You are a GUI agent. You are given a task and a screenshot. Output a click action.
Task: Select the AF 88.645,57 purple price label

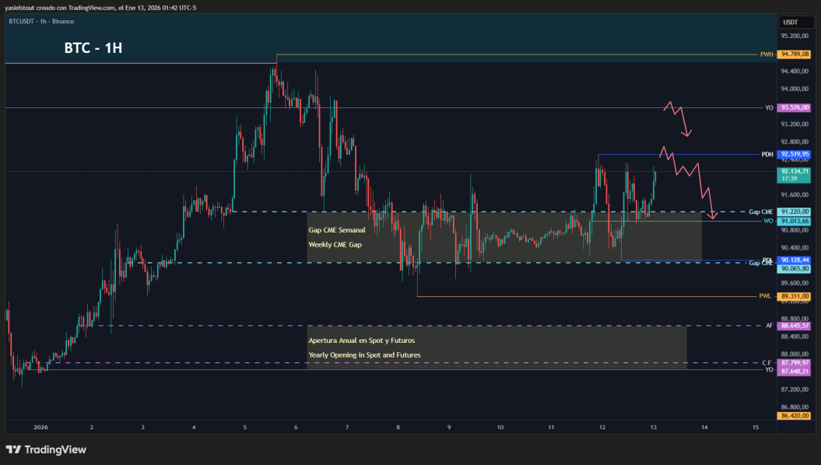(795, 325)
